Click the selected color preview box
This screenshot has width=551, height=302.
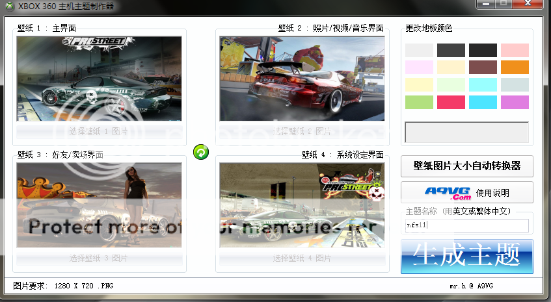tap(467, 132)
